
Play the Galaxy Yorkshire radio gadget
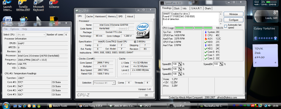click(x=276, y=38)
